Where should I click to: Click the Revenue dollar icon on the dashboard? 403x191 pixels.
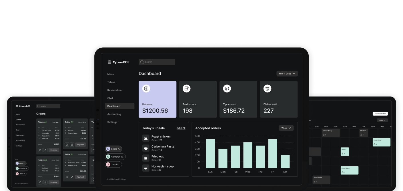coord(146,89)
